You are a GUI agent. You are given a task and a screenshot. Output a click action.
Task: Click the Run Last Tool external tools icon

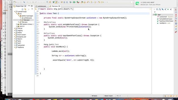point(78,2)
